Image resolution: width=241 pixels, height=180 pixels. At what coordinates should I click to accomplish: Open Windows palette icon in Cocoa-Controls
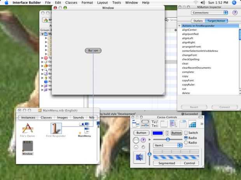164,123
